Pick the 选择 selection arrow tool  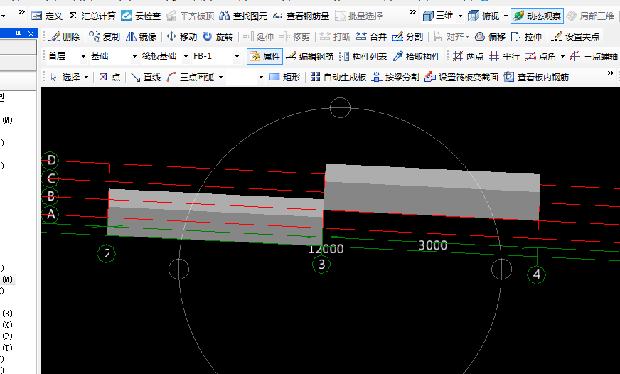coord(65,77)
